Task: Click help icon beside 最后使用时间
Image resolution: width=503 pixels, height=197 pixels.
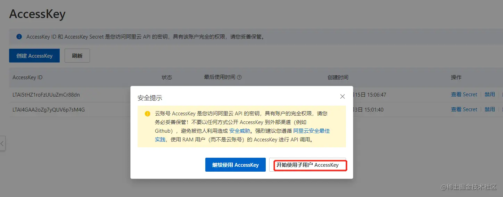Action: click(239, 77)
